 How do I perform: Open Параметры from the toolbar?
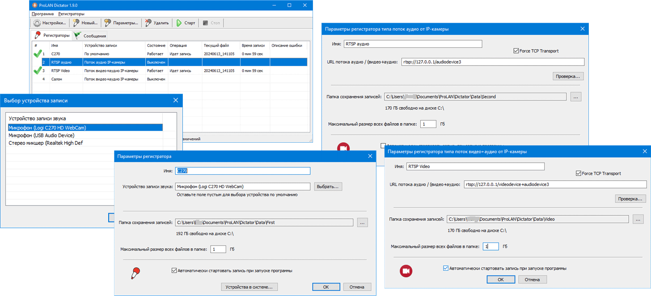pyautogui.click(x=121, y=23)
